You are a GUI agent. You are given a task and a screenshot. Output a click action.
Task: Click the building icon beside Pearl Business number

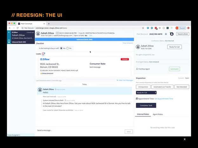coord(166,34)
